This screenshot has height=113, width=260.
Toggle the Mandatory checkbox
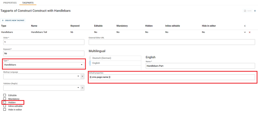click(x=5, y=99)
